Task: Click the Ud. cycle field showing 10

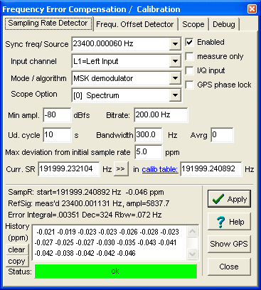Action: point(57,135)
